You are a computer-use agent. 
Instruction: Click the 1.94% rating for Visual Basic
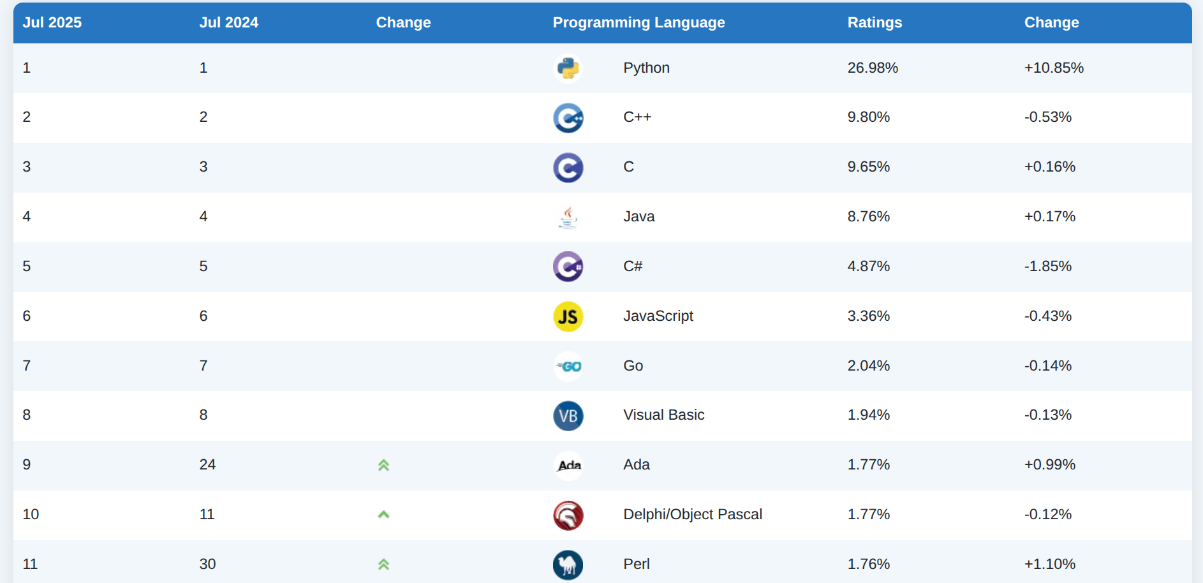pyautogui.click(x=868, y=415)
